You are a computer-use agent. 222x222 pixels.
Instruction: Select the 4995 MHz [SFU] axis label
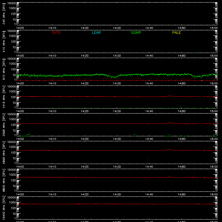[x=4, y=152]
